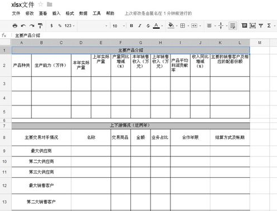
Task: Toggle italic formatting with I button
Action: (140, 26)
